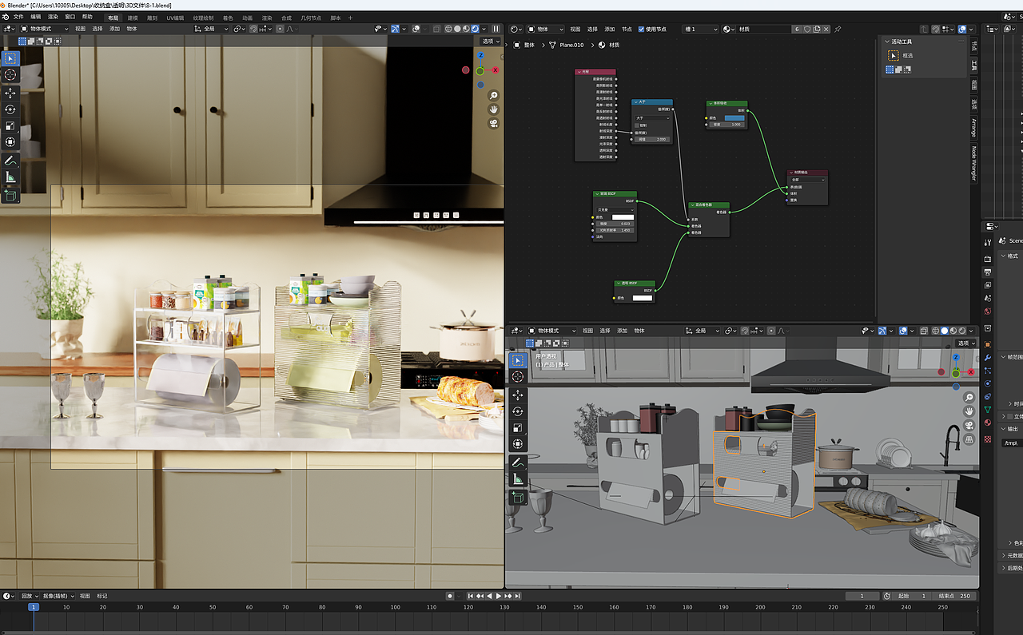Open the 槽 1 material slot dropdown
This screenshot has height=635, width=1023.
699,29
